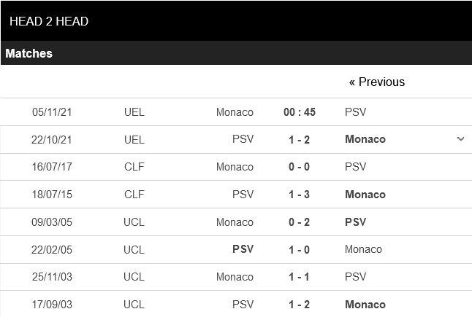Click the 1 - 0 score from 22/02/05

coord(300,249)
